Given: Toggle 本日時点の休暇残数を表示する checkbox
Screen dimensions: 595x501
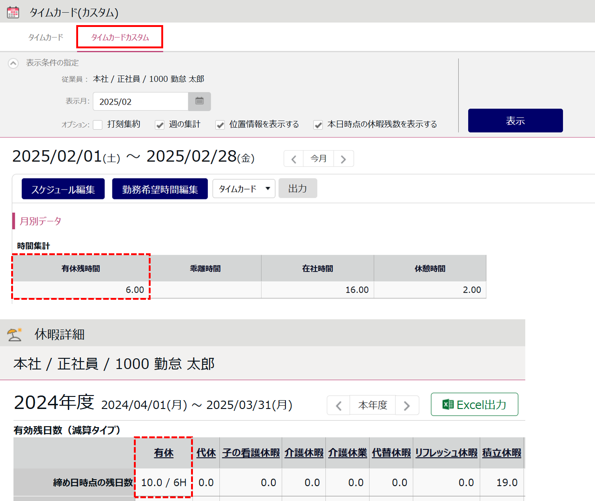Looking at the screenshot, I should pyautogui.click(x=318, y=125).
